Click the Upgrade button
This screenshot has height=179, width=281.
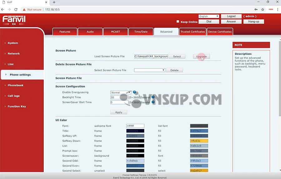pyautogui.click(x=201, y=56)
